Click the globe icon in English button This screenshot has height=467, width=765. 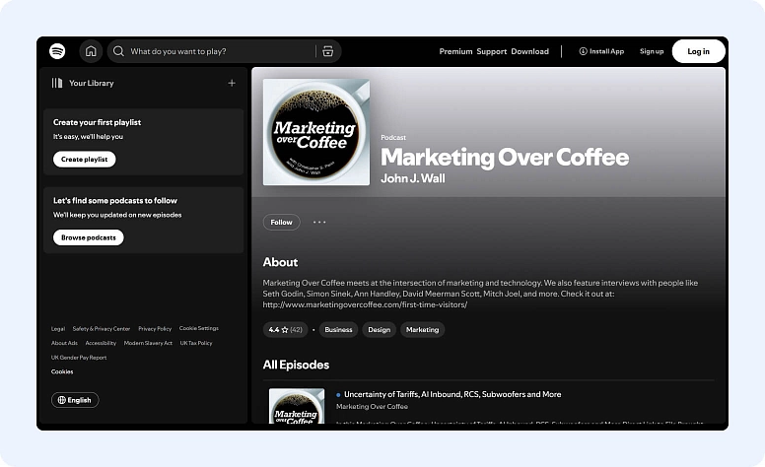pos(61,400)
